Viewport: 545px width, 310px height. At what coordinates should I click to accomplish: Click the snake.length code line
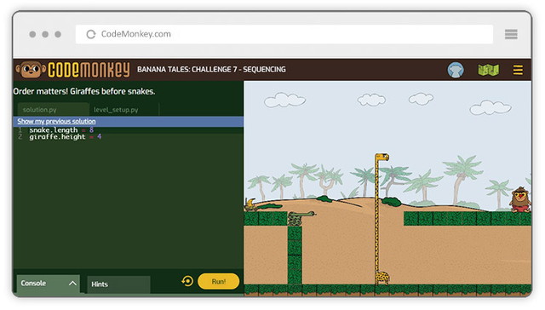pos(61,130)
